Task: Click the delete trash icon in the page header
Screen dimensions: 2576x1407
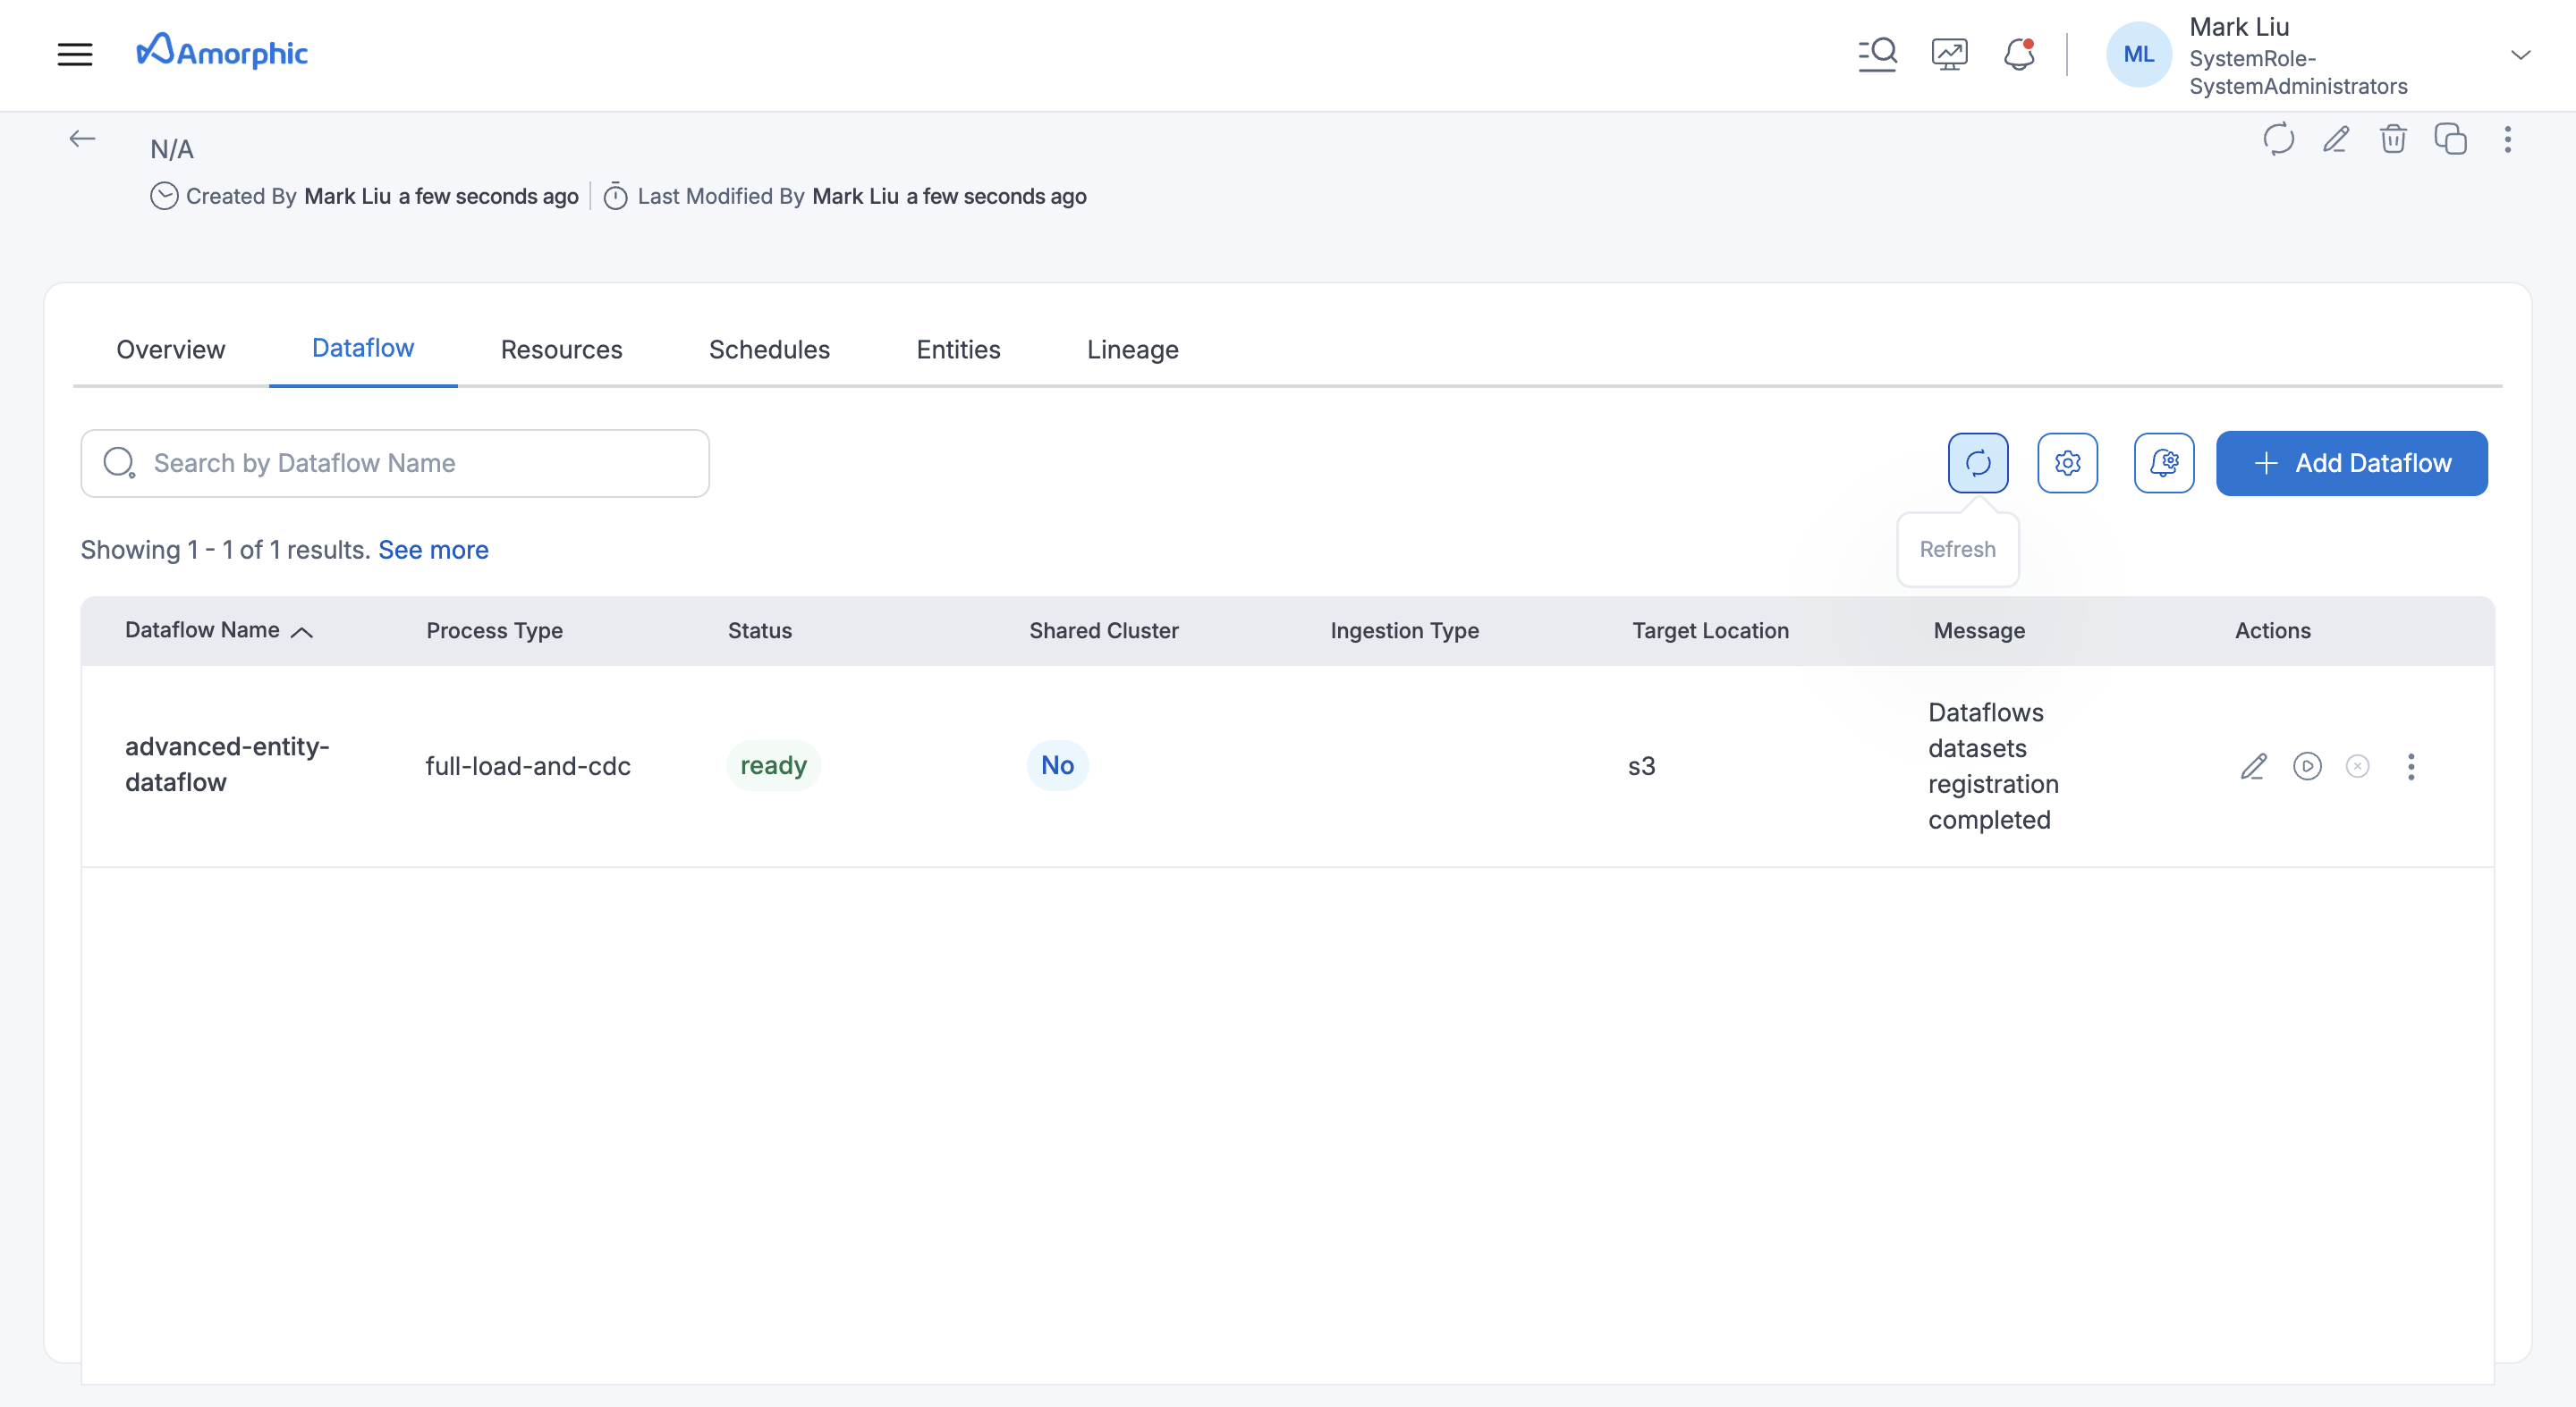Action: 2393,140
